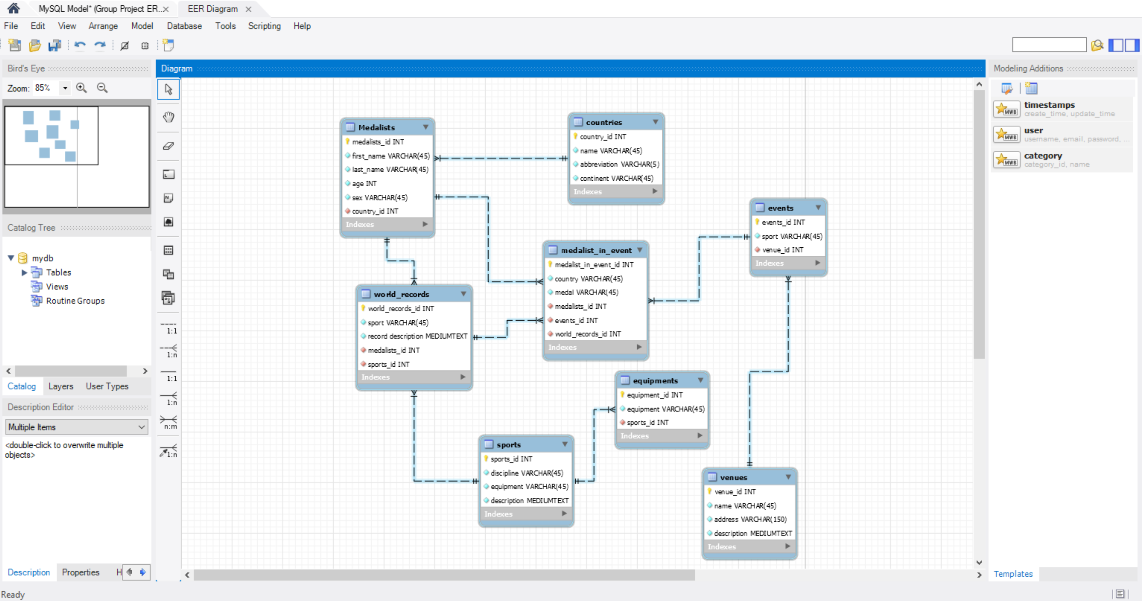Click the save model icon
This screenshot has height=601, width=1142.
tap(55, 45)
